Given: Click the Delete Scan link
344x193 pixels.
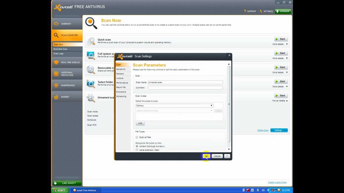Looking at the screenshot, I should coord(263,130).
